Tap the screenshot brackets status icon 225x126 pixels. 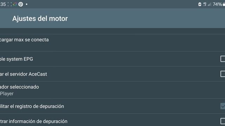pos(9,4)
